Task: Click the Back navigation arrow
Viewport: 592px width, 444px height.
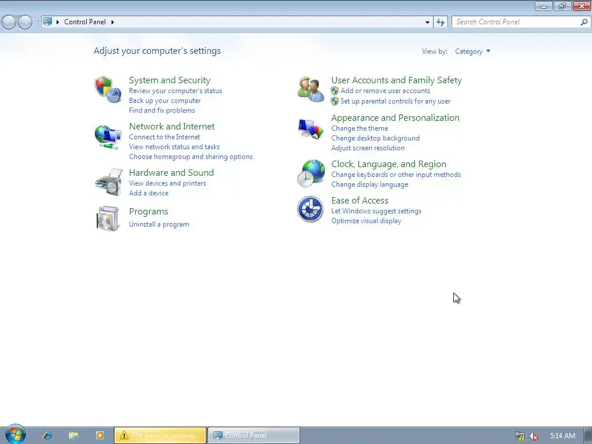Action: [9, 23]
